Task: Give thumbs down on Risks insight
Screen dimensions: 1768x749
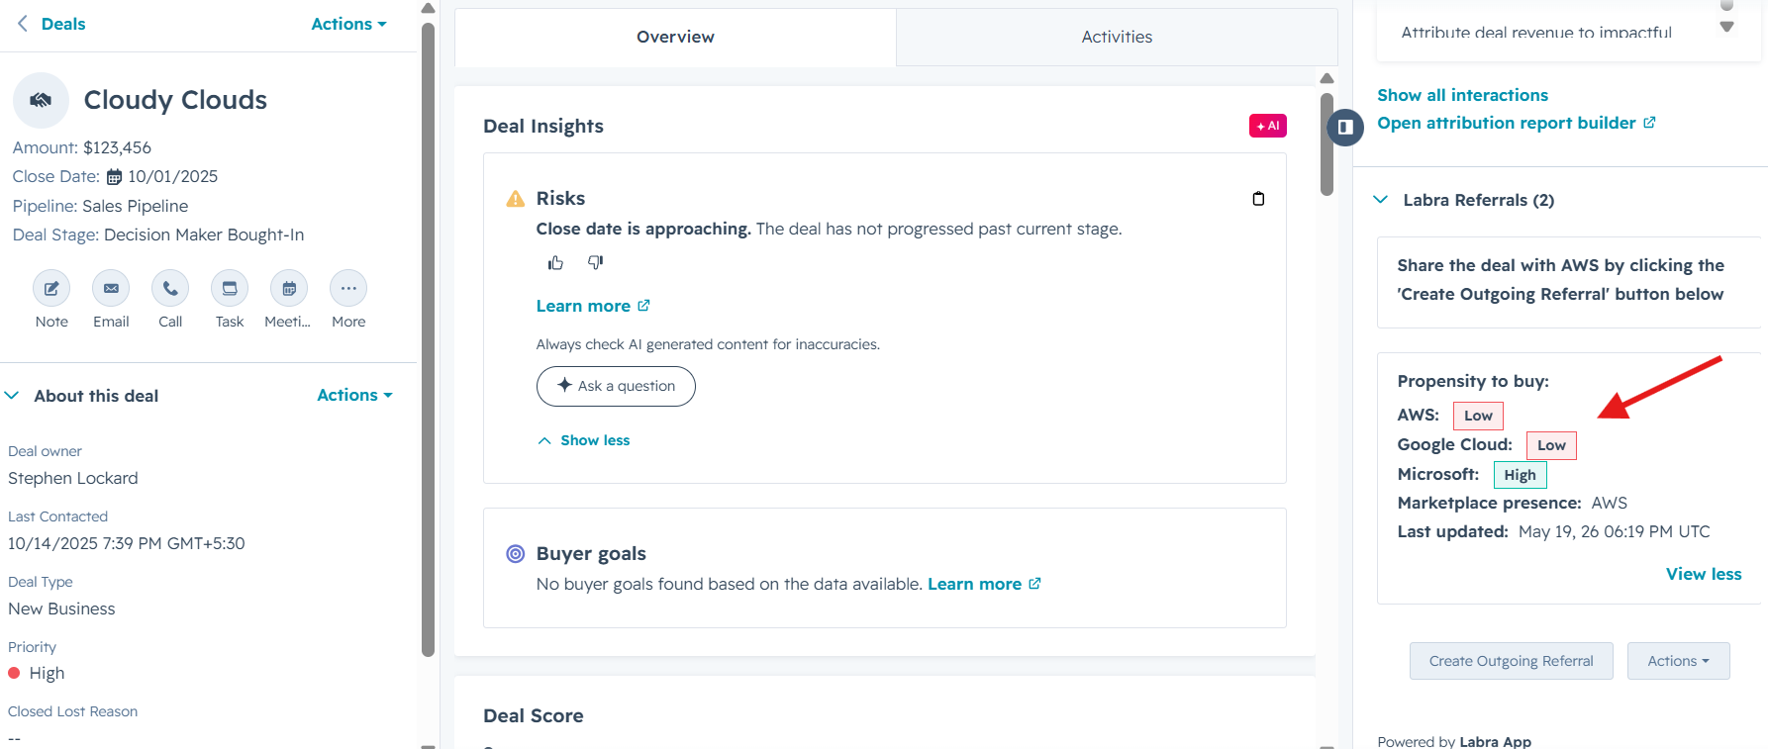Action: coord(595,262)
